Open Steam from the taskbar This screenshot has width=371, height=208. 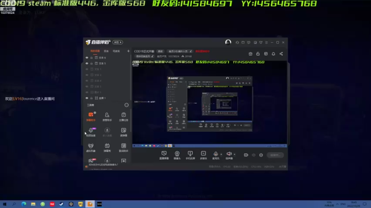62,204
